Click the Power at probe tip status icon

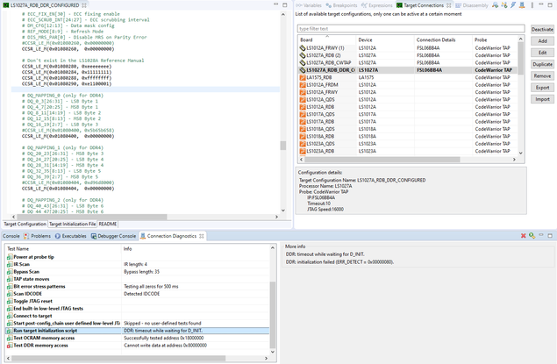coord(10,257)
